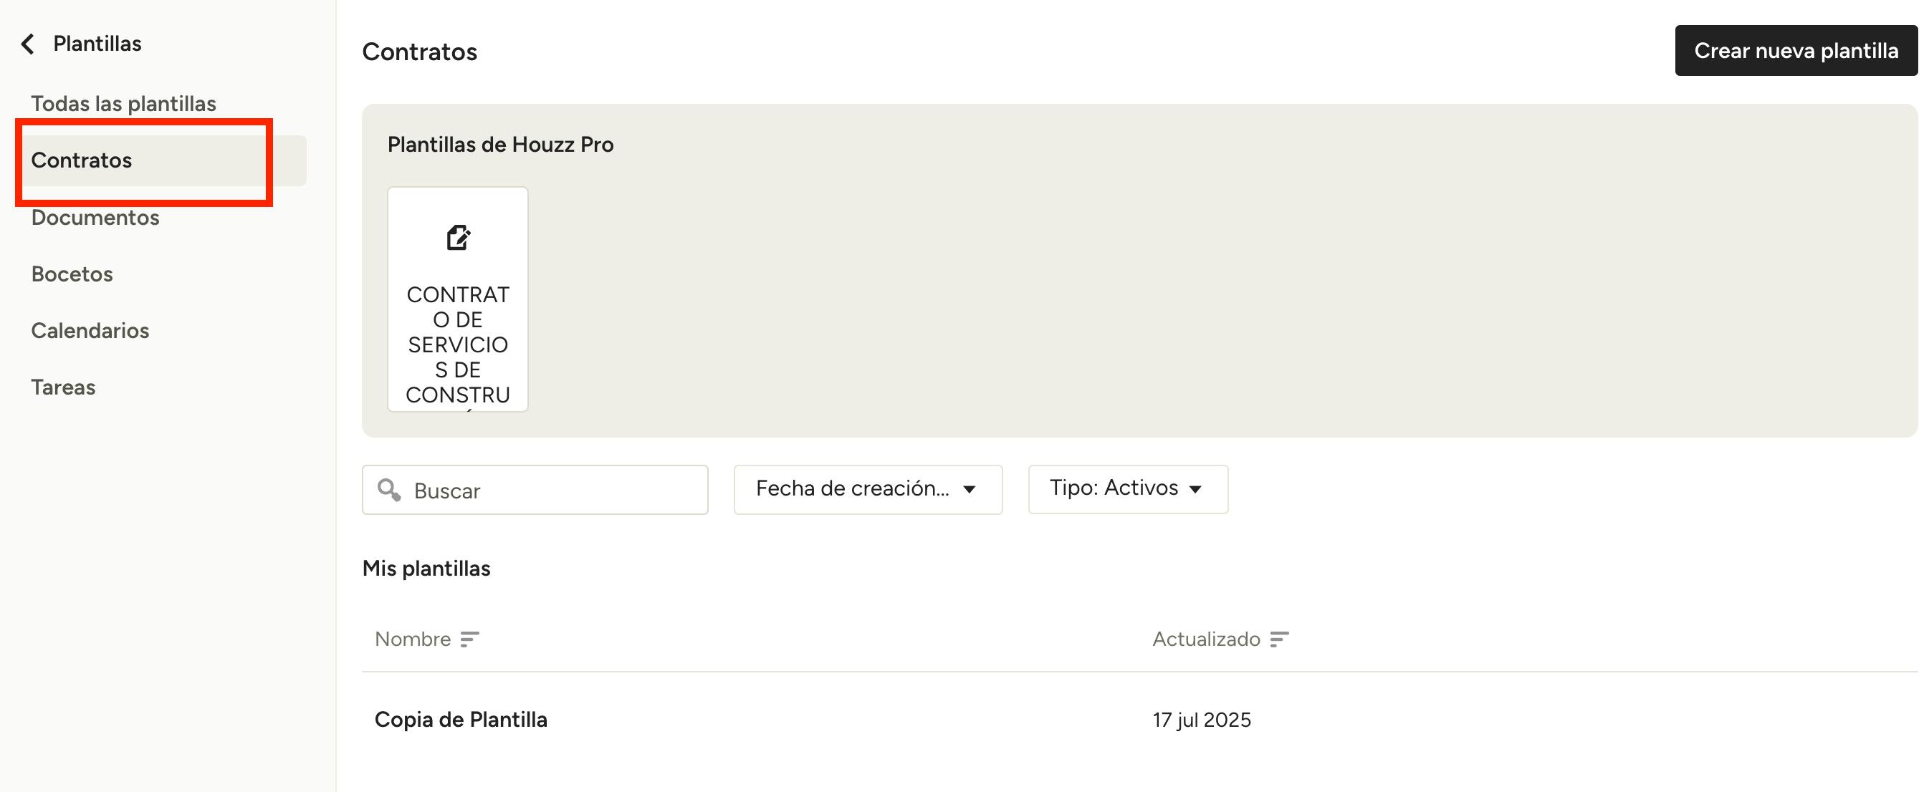
Task: Go to Documentos templates
Action: pyautogui.click(x=95, y=218)
